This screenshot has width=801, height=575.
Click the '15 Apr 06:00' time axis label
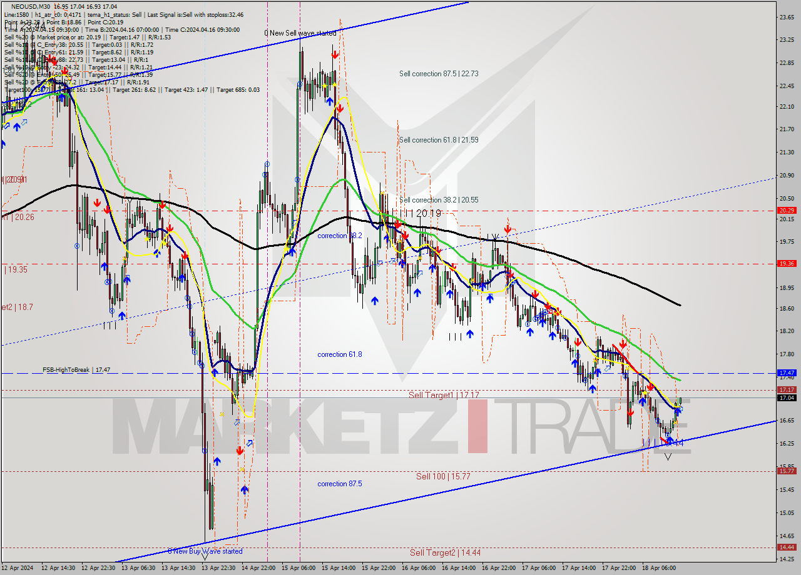point(299,568)
